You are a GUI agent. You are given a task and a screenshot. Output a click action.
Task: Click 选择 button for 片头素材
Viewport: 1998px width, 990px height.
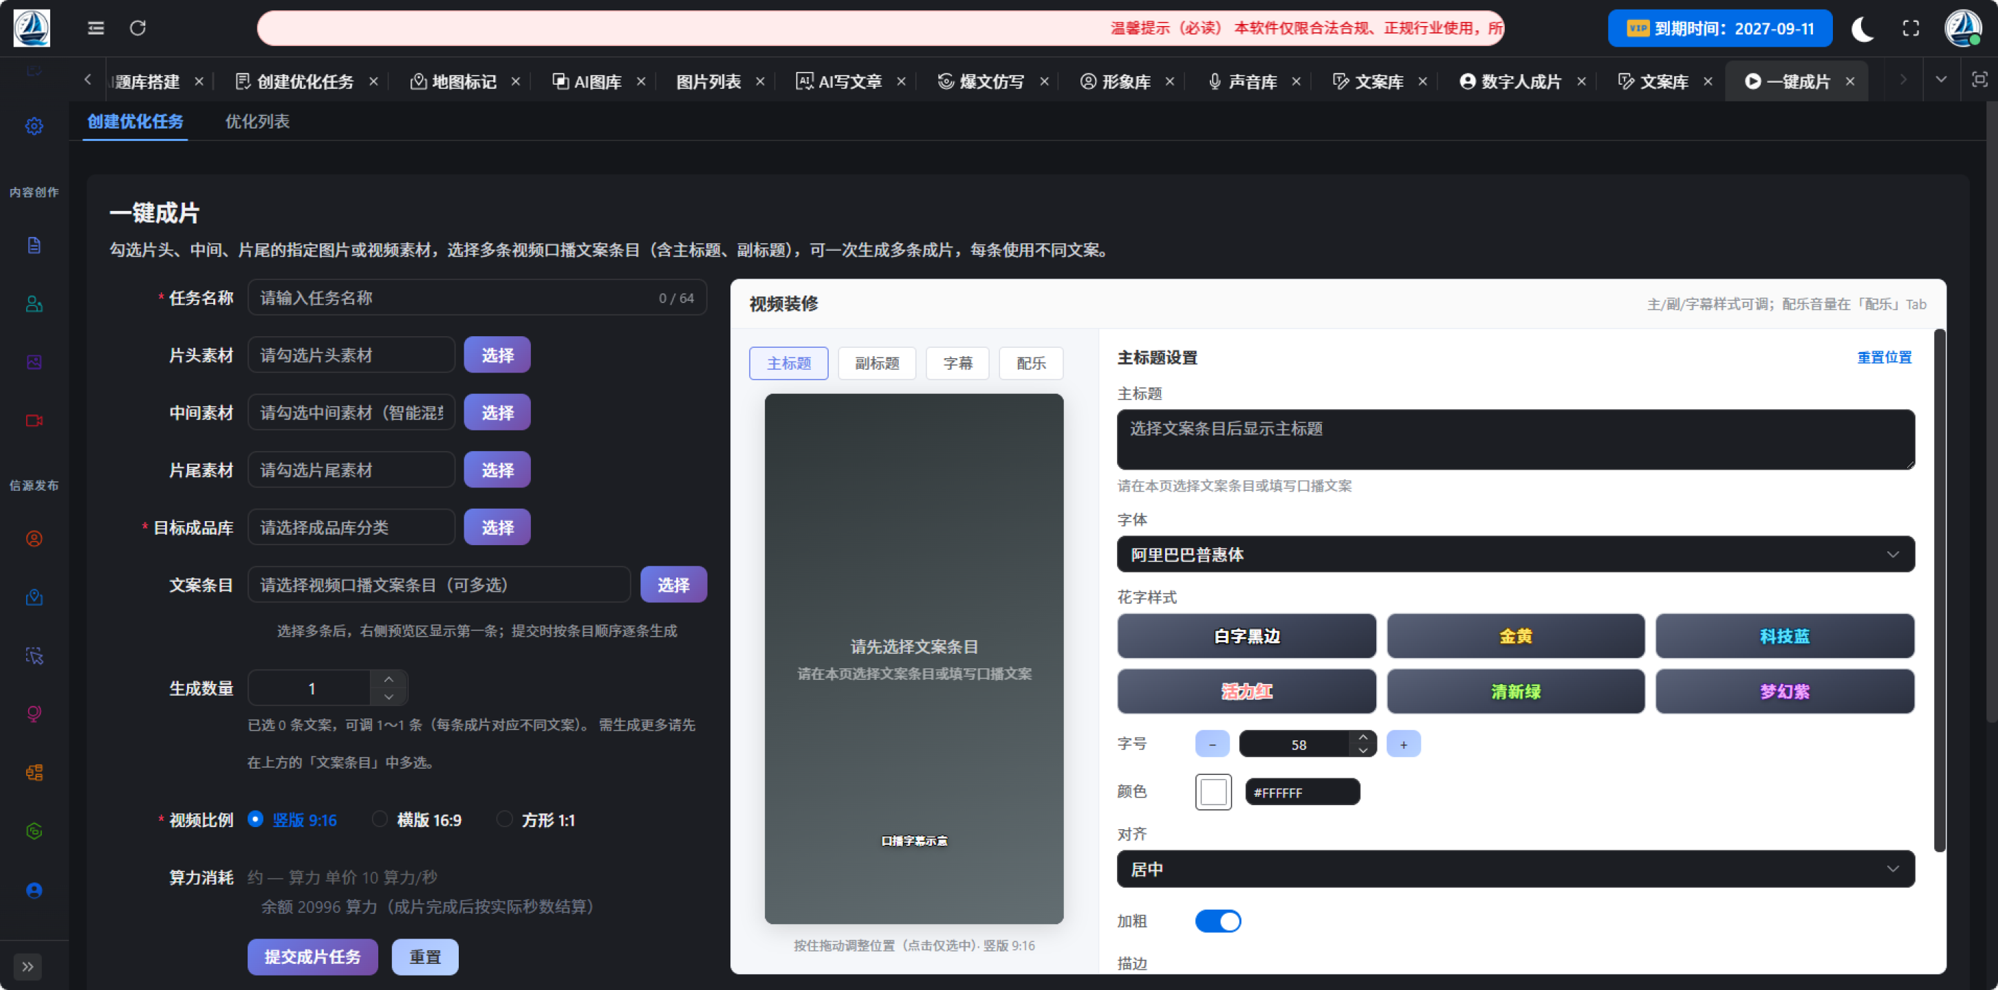click(x=497, y=354)
